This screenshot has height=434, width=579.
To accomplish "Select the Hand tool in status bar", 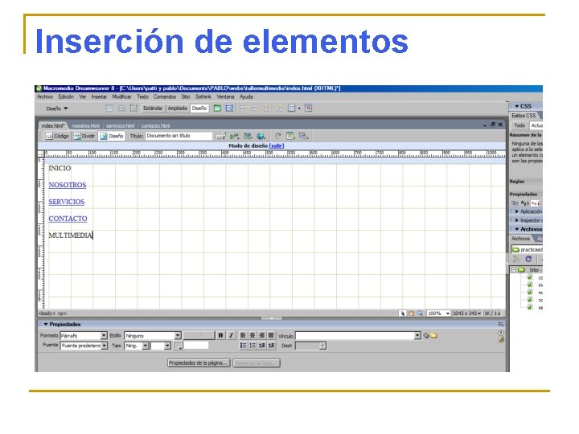I will (411, 313).
